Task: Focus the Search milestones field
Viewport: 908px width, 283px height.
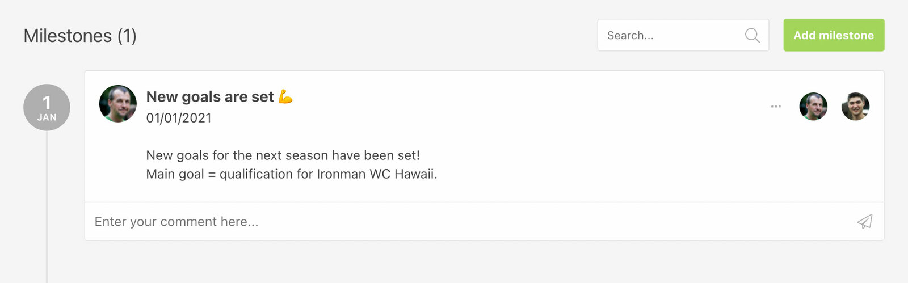Action: [x=670, y=35]
